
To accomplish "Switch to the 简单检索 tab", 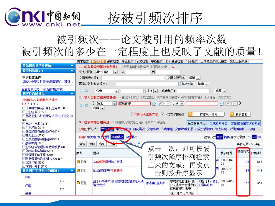I will pyautogui.click(x=83, y=61).
